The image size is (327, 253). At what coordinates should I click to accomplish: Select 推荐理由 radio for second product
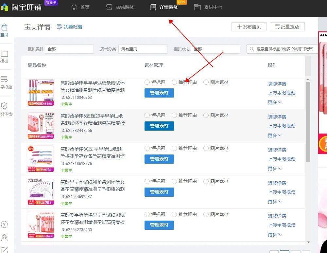pos(174,115)
